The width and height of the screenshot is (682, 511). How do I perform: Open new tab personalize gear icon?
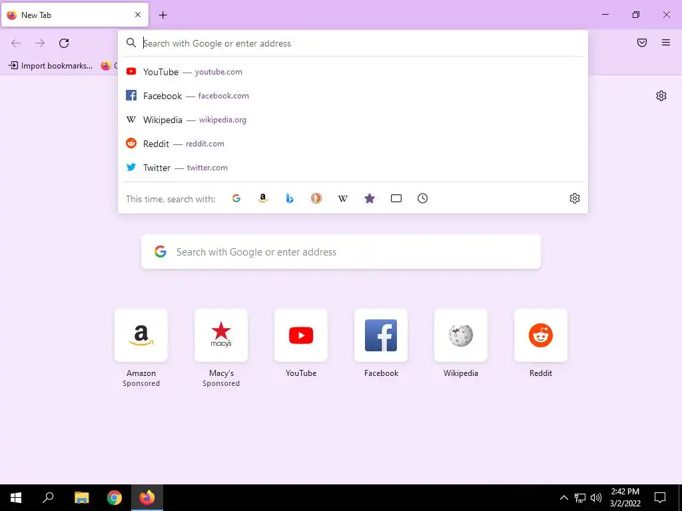tap(661, 96)
